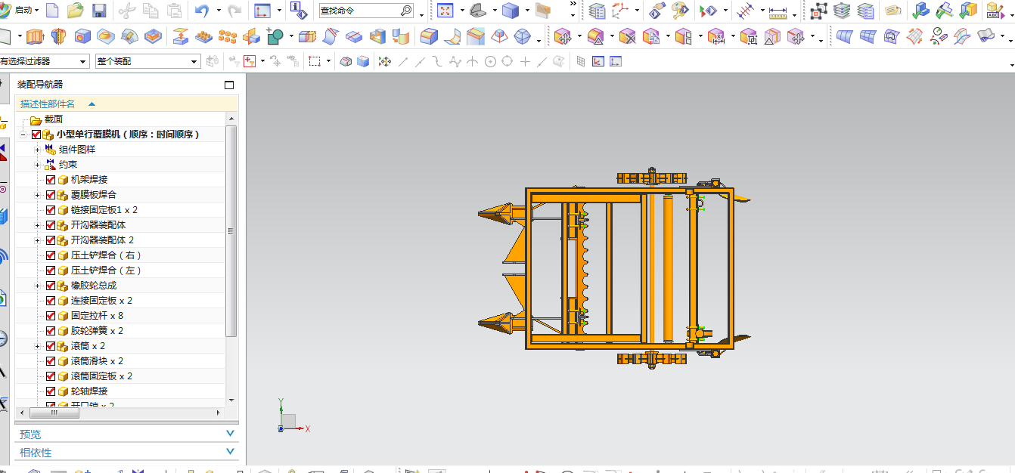This screenshot has height=473, width=1015.
Task: Click the Fit view icon
Action: click(445, 11)
